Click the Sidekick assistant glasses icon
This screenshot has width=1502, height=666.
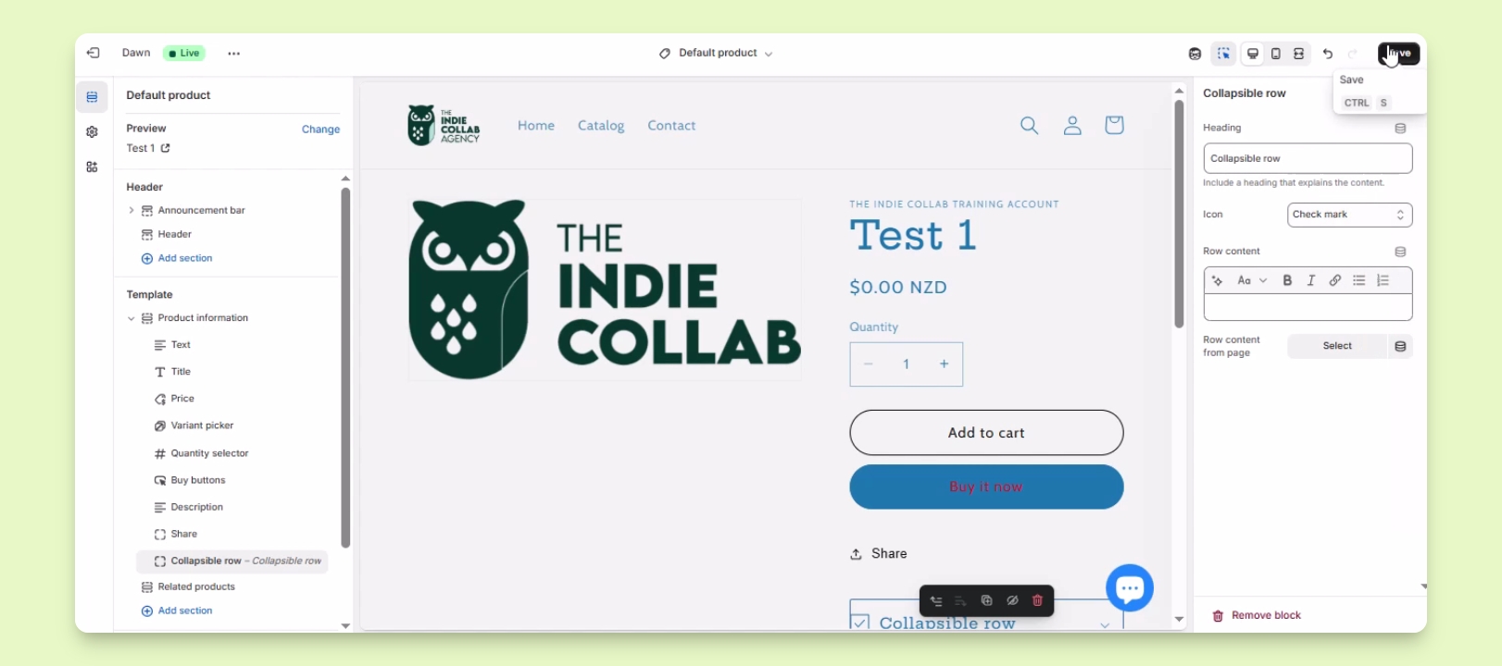pos(1195,54)
